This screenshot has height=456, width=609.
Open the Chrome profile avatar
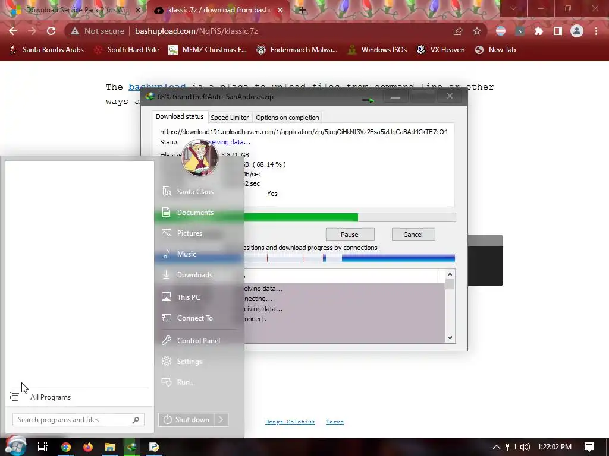(577, 31)
